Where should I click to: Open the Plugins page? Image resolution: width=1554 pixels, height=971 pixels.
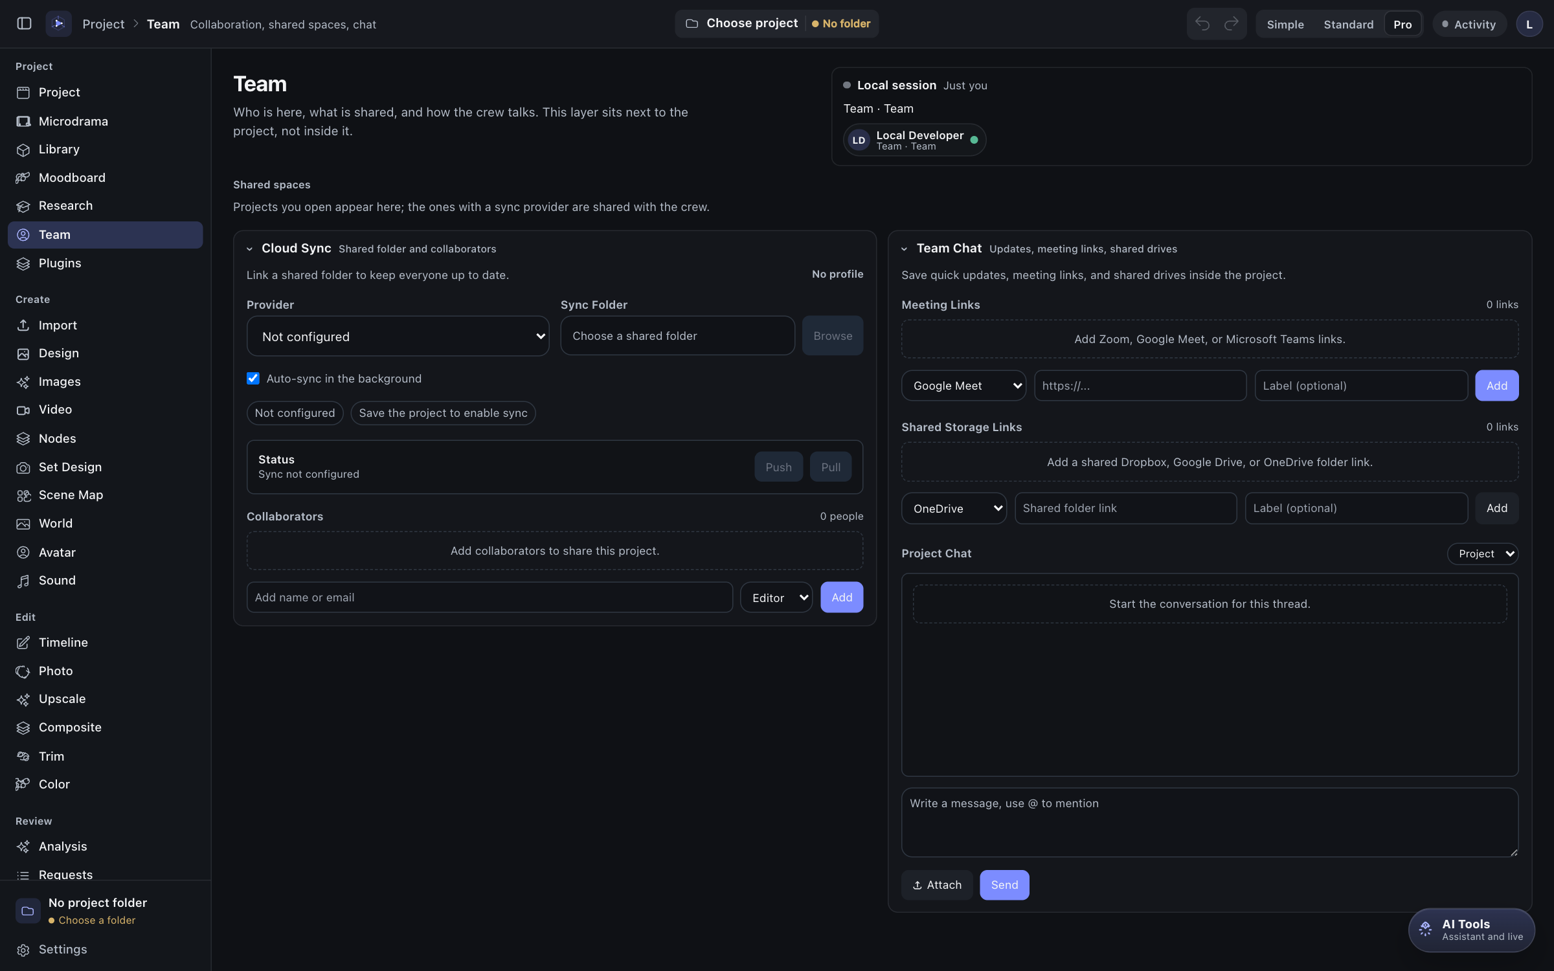click(105, 263)
